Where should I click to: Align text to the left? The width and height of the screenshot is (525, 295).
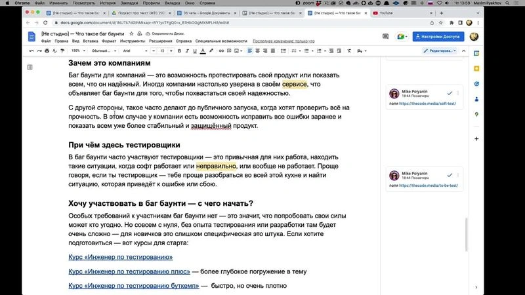pyautogui.click(x=250, y=51)
